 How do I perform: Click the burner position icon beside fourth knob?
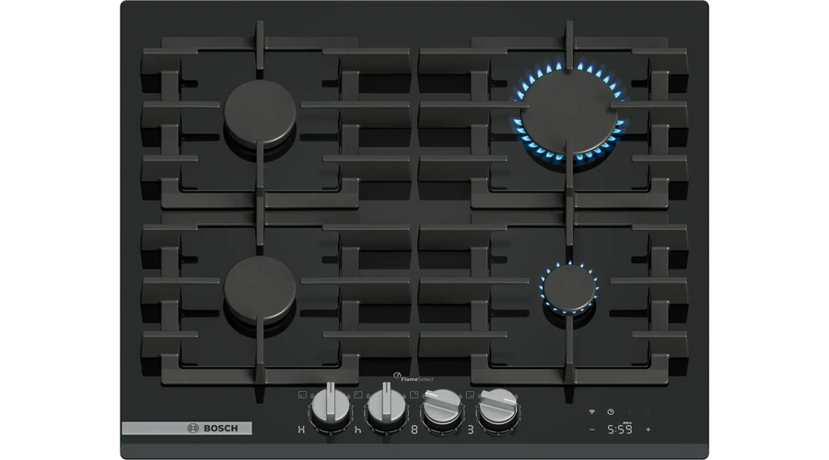pos(471,395)
